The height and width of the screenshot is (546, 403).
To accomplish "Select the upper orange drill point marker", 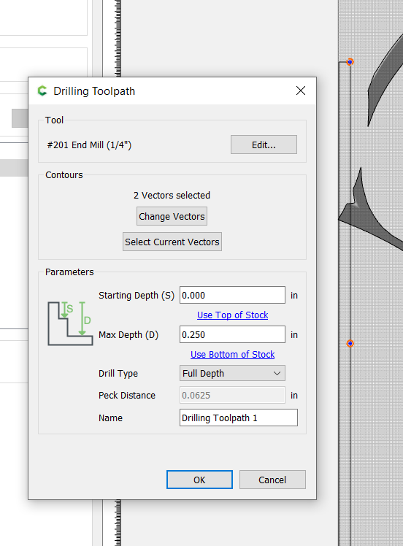I will (x=350, y=62).
